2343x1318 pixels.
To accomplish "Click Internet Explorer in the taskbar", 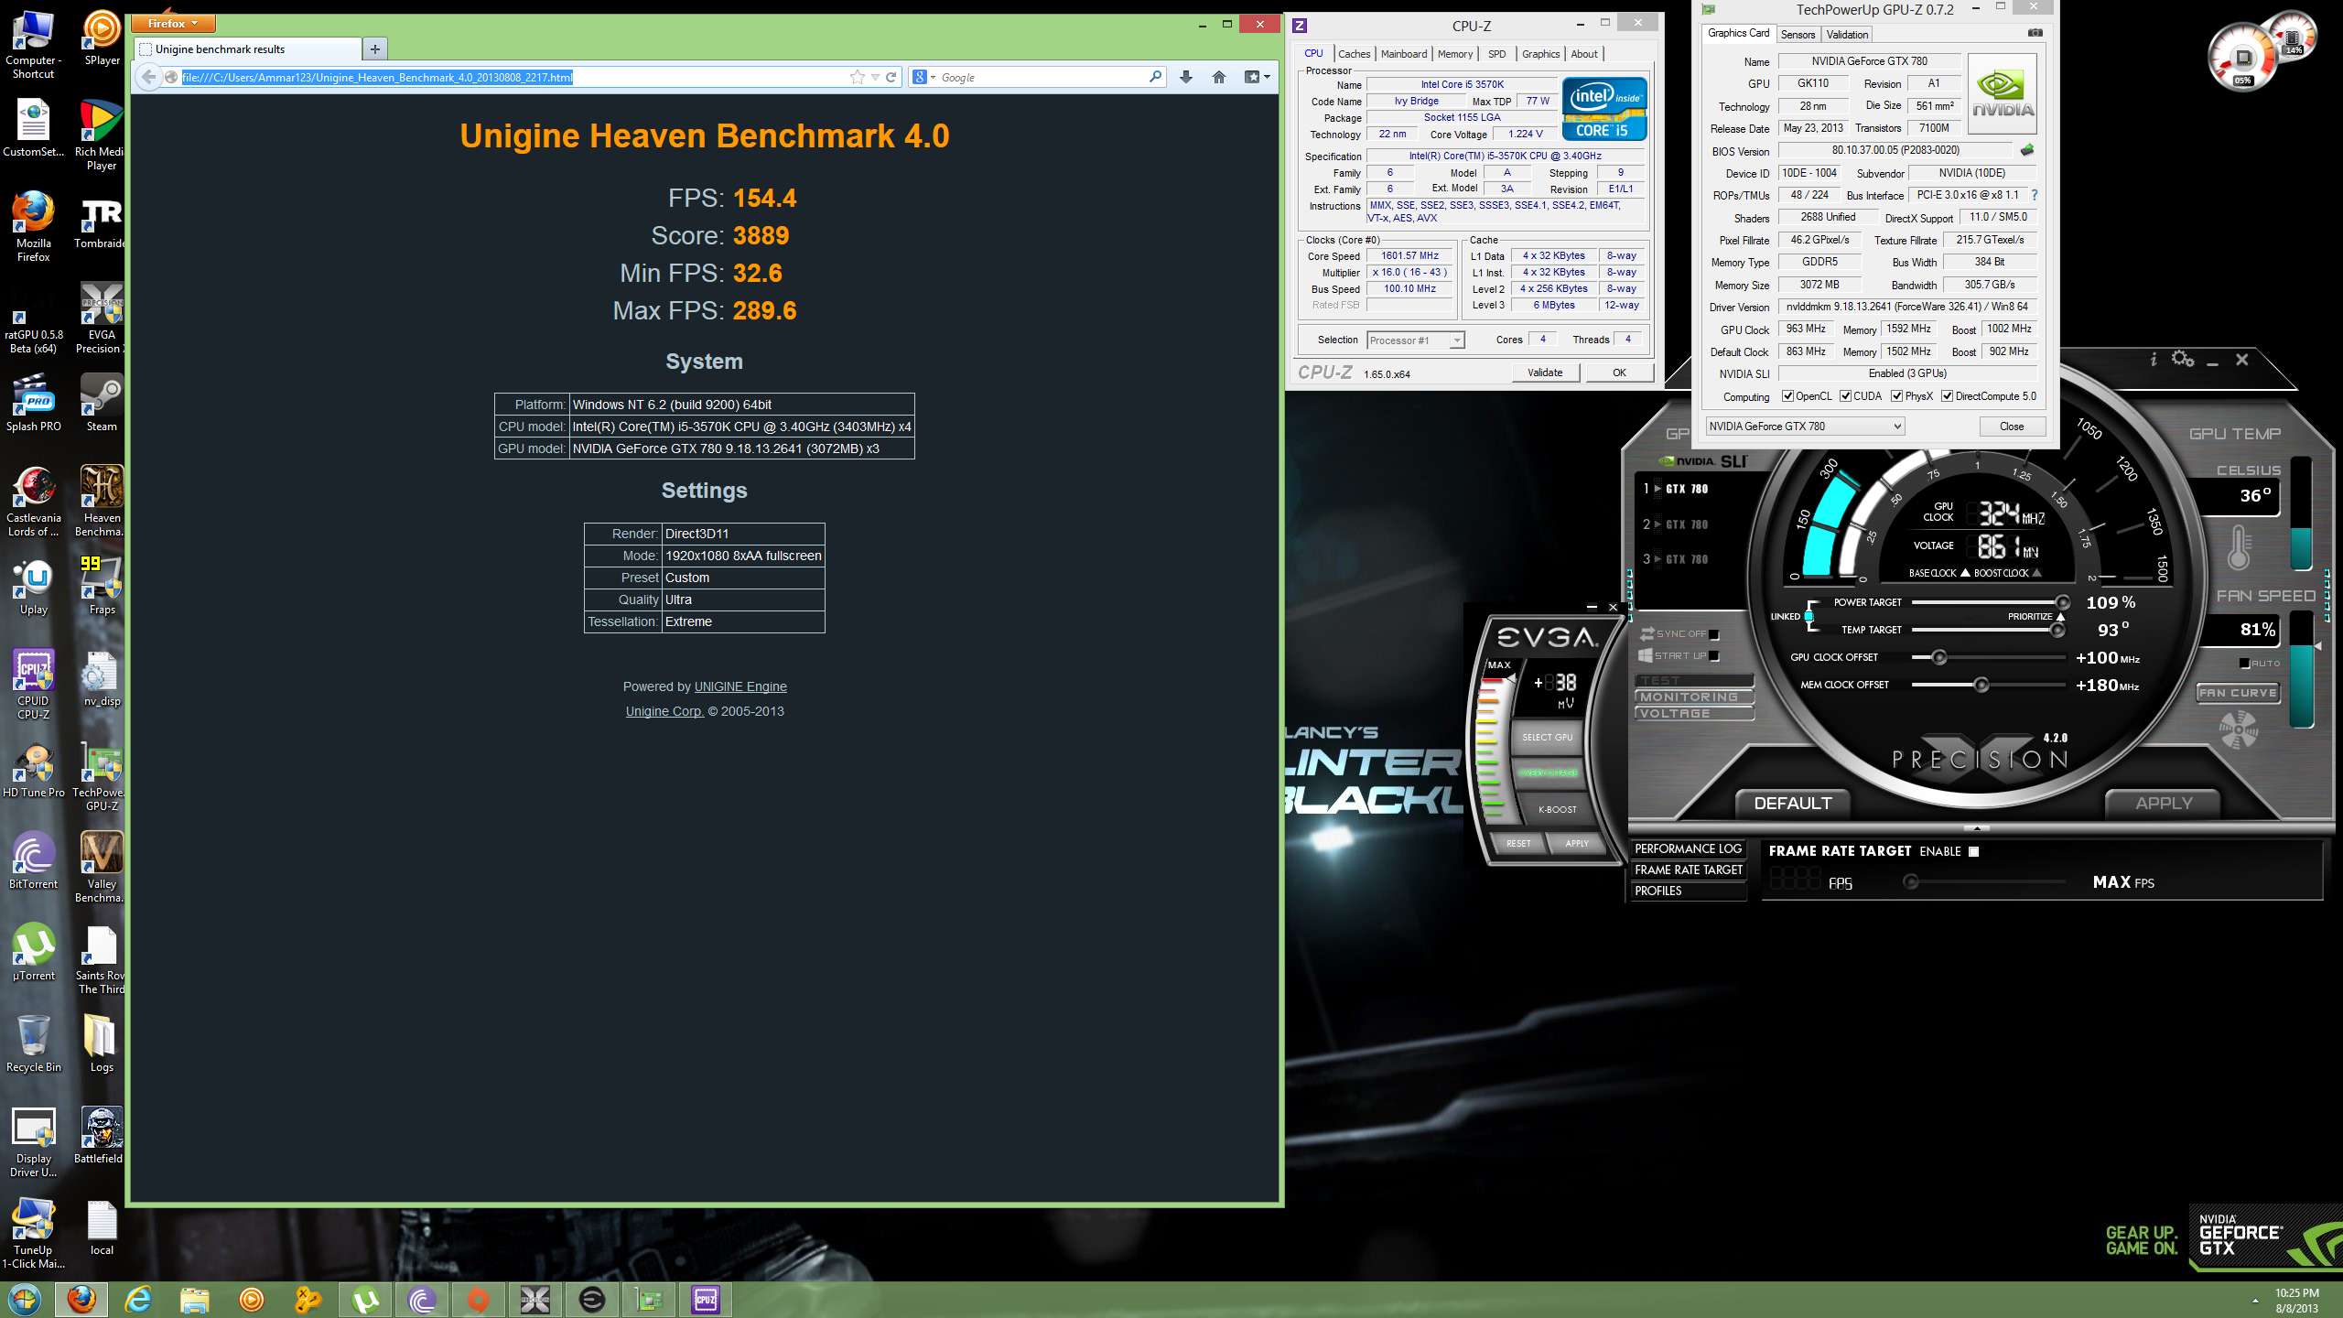I will click(x=138, y=1300).
